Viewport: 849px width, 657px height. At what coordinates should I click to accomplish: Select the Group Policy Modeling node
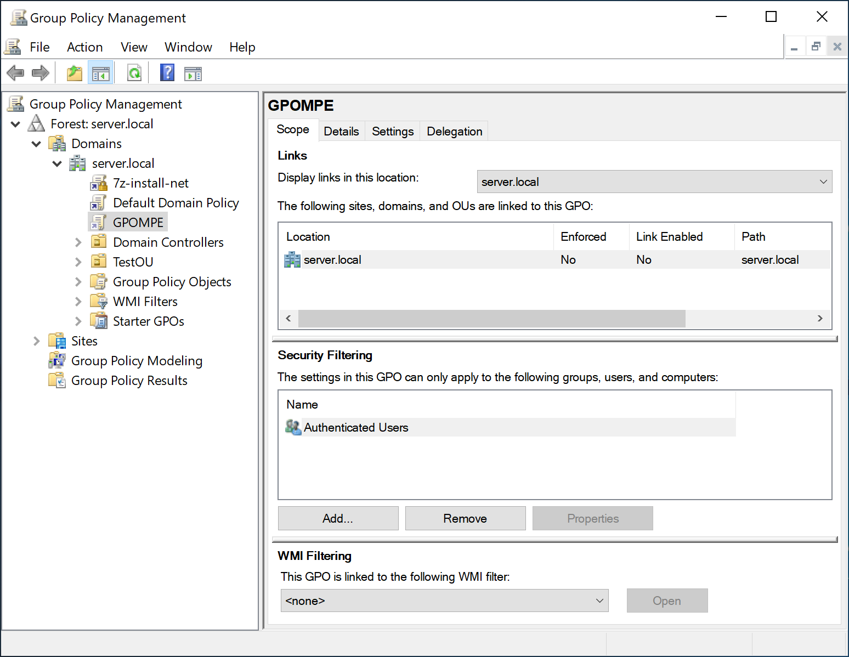137,361
